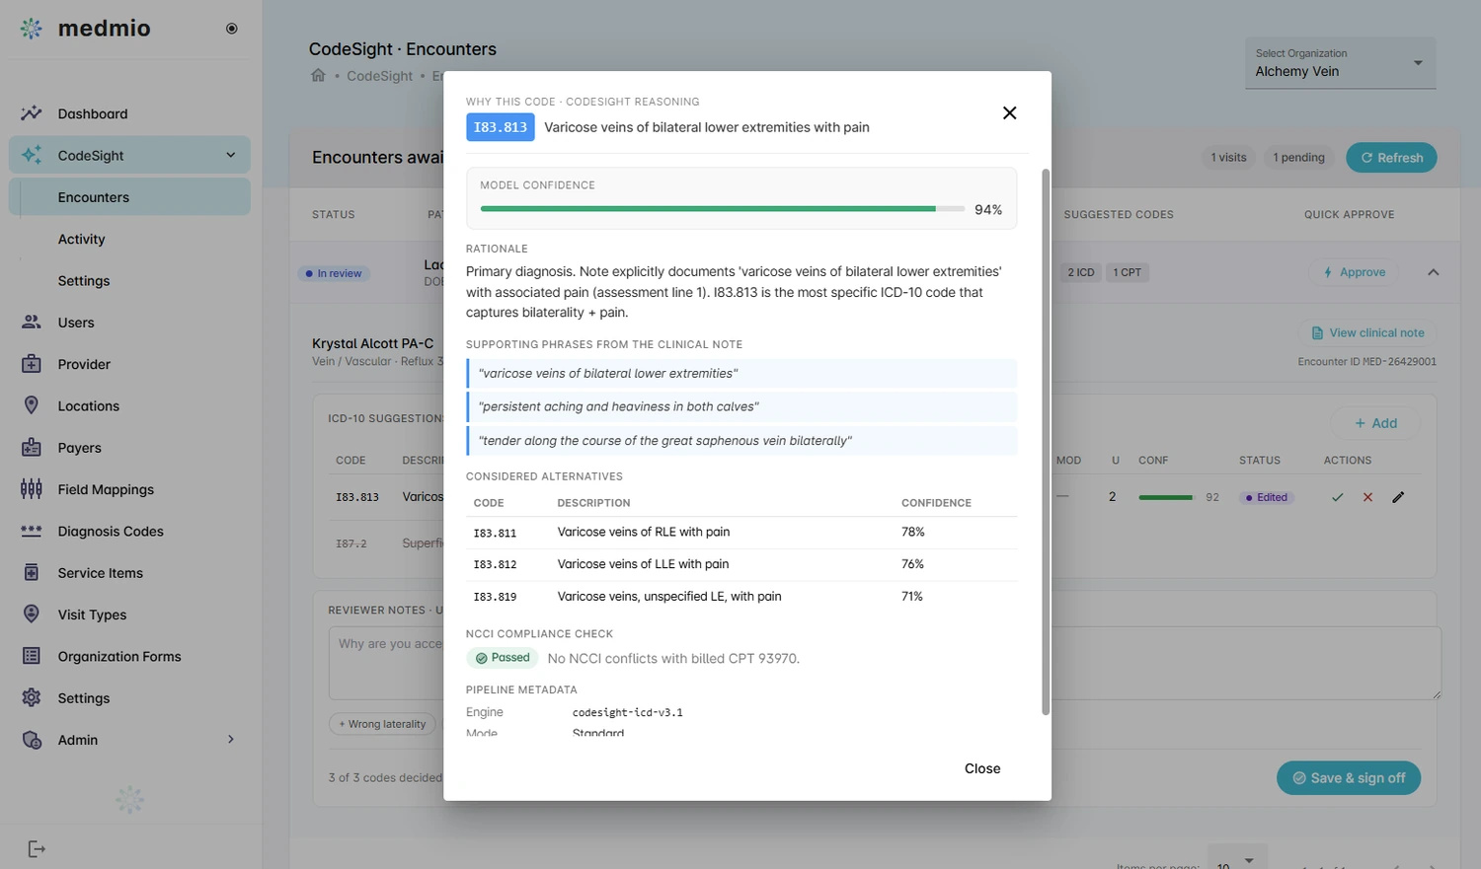Click the codesight-icd-v3.1 engine value
This screenshot has height=869, width=1481.
click(628, 712)
